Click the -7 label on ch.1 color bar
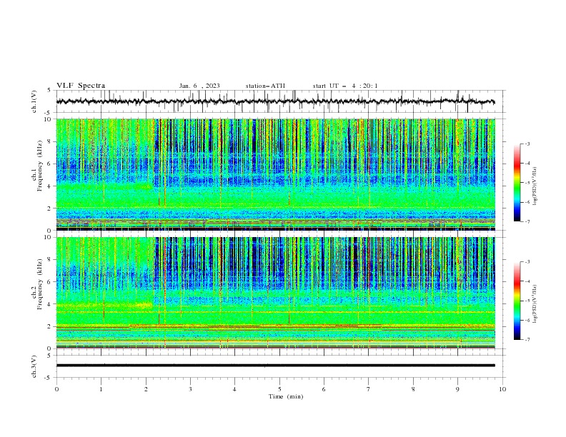The width and height of the screenshot is (566, 437). pos(527,222)
